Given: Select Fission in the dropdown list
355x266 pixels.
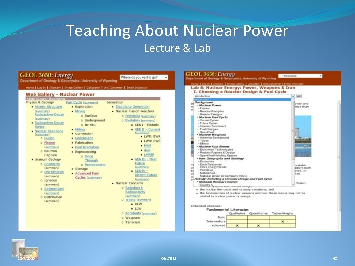Looking at the screenshot, I should pyautogui.click(x=205, y=108).
